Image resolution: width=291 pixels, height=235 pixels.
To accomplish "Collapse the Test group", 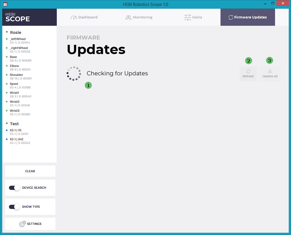I will (x=7, y=124).
